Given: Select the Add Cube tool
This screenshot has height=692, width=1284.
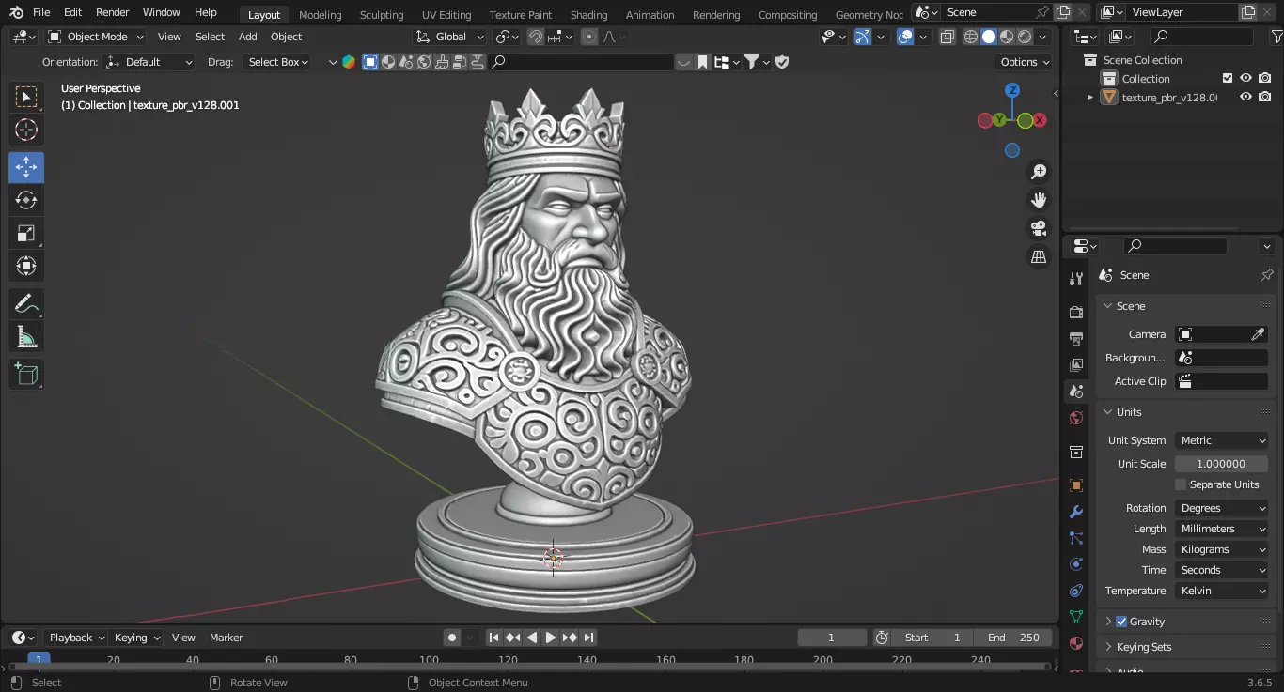Looking at the screenshot, I should point(26,375).
